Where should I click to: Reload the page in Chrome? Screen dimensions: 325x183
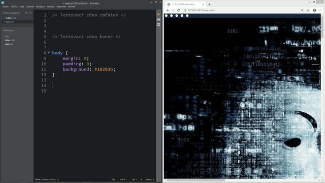click(x=178, y=10)
